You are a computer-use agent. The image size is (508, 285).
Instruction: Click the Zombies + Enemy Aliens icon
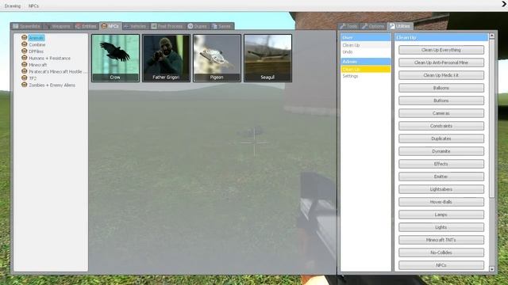click(x=24, y=85)
